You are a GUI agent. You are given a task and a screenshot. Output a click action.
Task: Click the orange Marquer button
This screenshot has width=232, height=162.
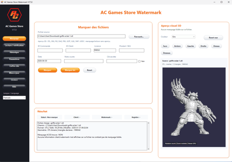tap(48, 70)
